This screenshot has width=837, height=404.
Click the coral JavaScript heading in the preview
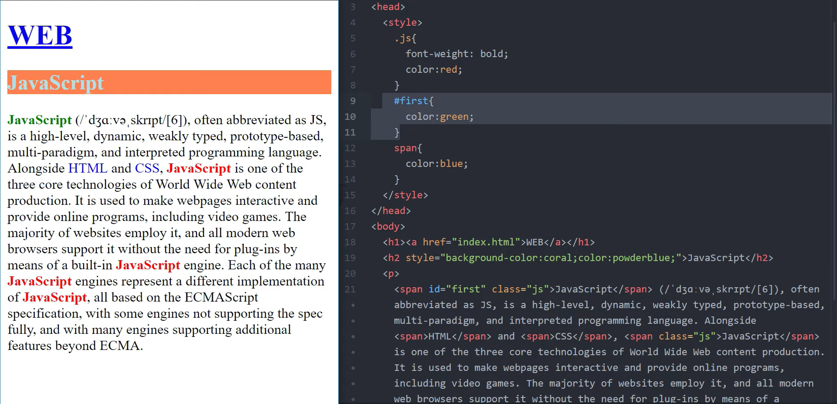click(169, 82)
